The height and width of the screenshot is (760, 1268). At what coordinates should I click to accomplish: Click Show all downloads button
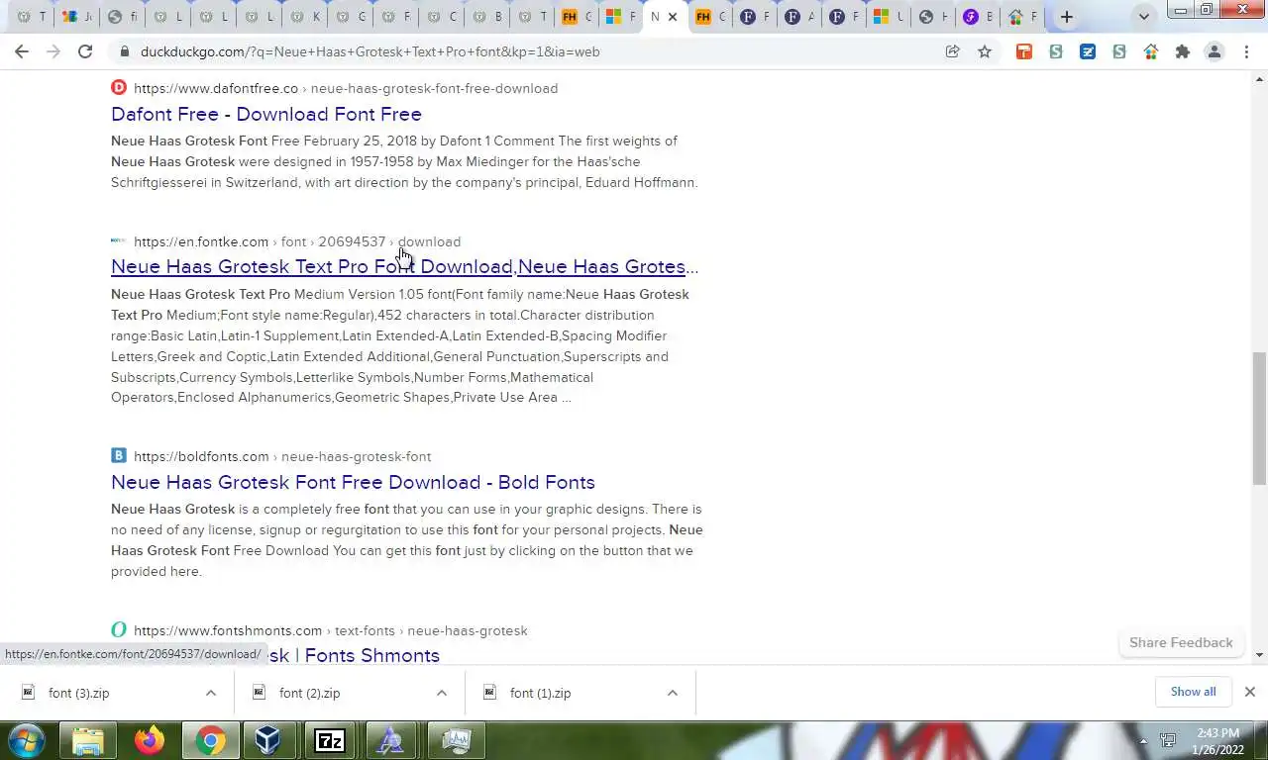1193,692
